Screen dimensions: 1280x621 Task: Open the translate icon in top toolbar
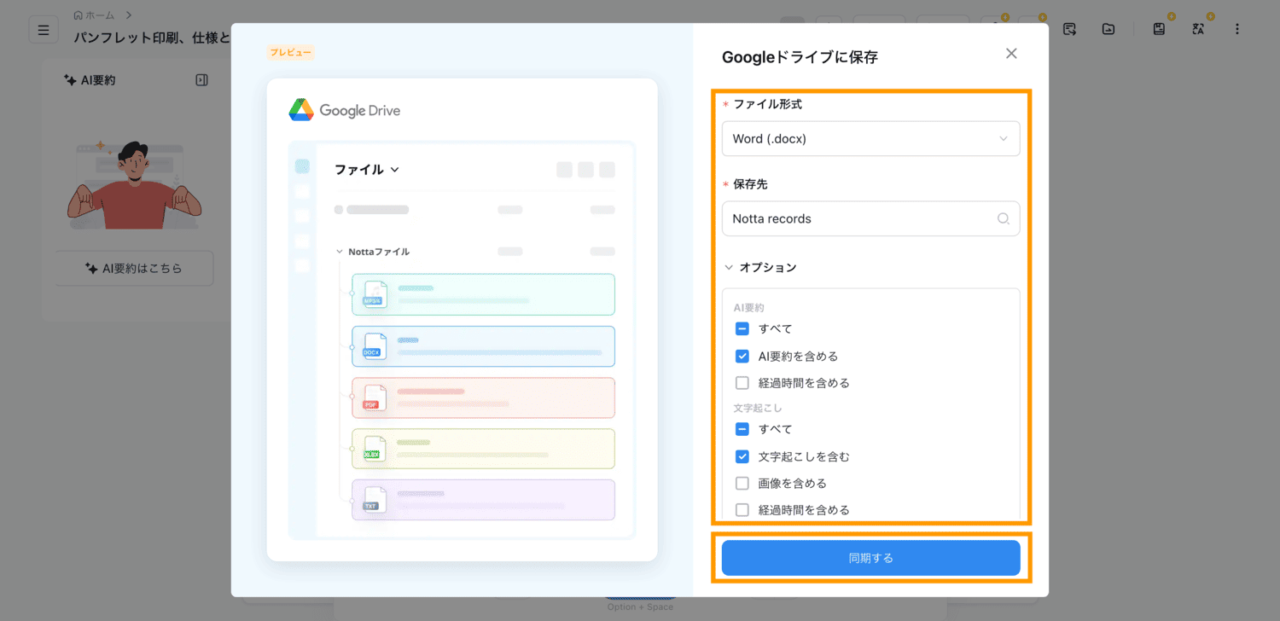click(1198, 29)
